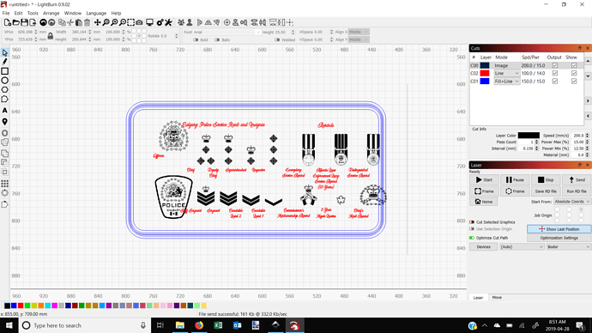Activate the Text tool (A icon)
The height and width of the screenshot is (333, 592).
4,111
